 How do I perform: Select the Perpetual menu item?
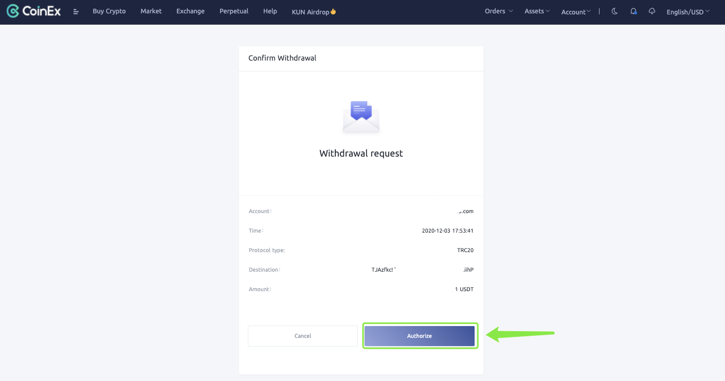234,11
